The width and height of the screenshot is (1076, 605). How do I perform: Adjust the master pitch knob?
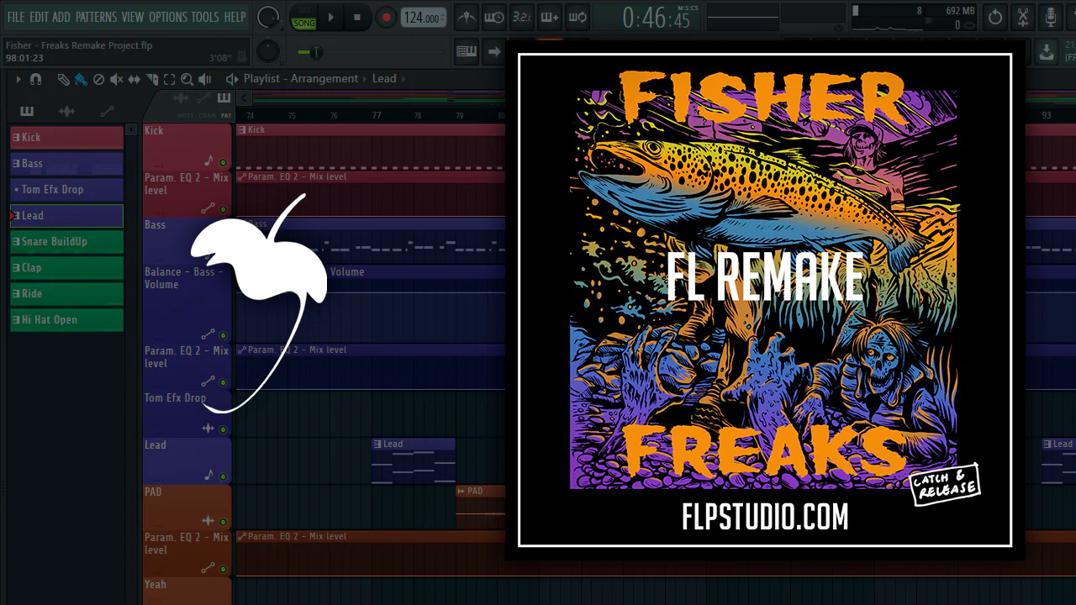268,52
